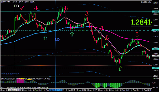Click the 13 Aug 09:31 time label

coord(81,90)
